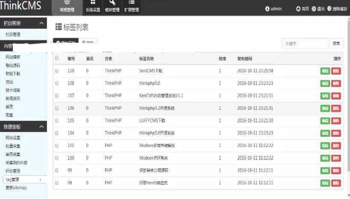Edit tag 108 thinkphp5.0

pos(325,83)
